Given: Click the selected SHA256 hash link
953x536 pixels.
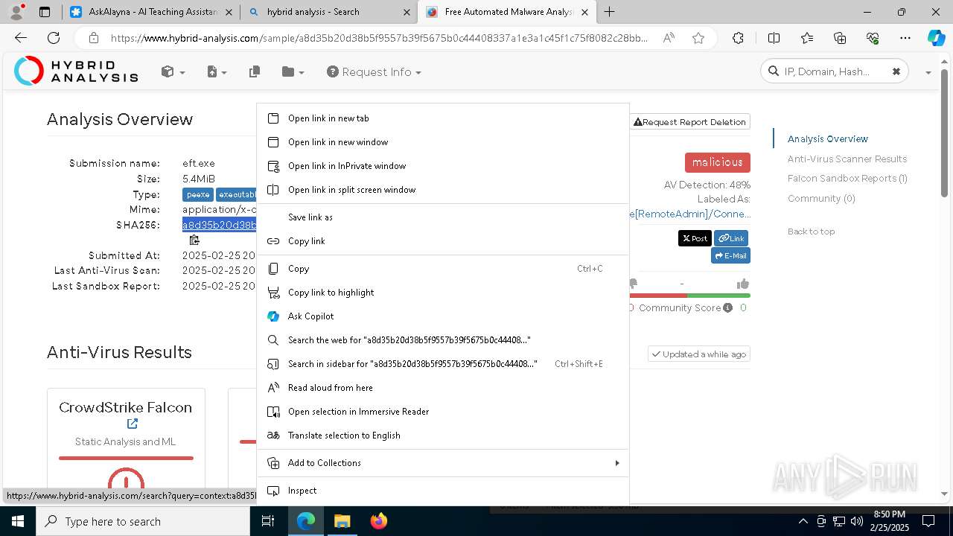Looking at the screenshot, I should coord(220,225).
